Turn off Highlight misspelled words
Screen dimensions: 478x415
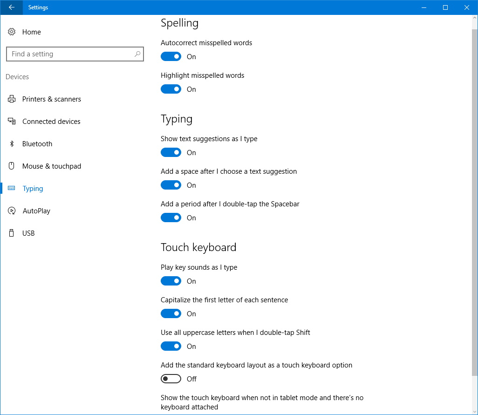pos(171,89)
